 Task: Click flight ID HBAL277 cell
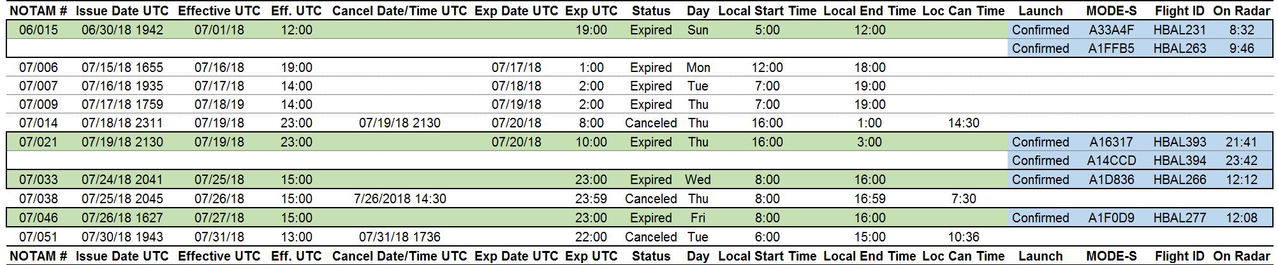[1179, 218]
